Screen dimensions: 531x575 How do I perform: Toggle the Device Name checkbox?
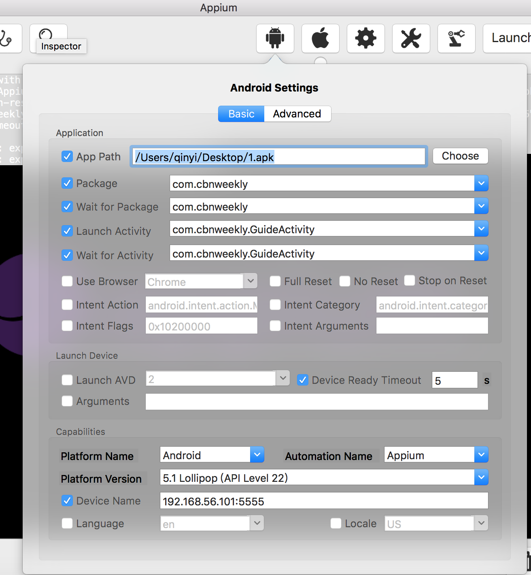[x=67, y=500]
